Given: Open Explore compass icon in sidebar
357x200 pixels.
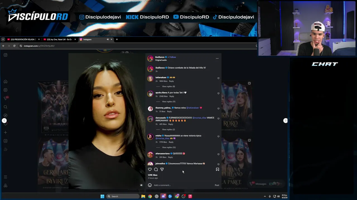Looking at the screenshot, I should [x=5, y=115].
